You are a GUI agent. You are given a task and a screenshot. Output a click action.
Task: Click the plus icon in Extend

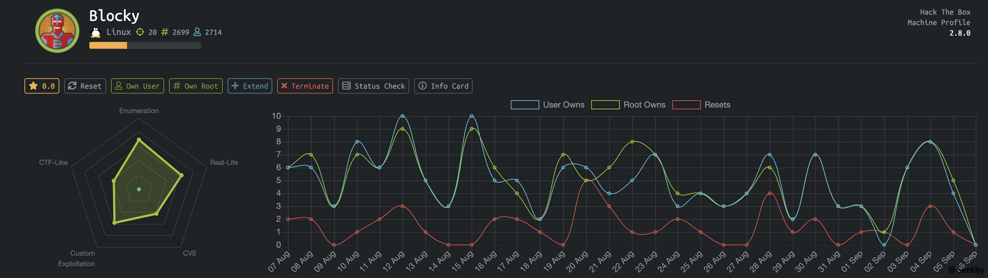pyautogui.click(x=235, y=86)
